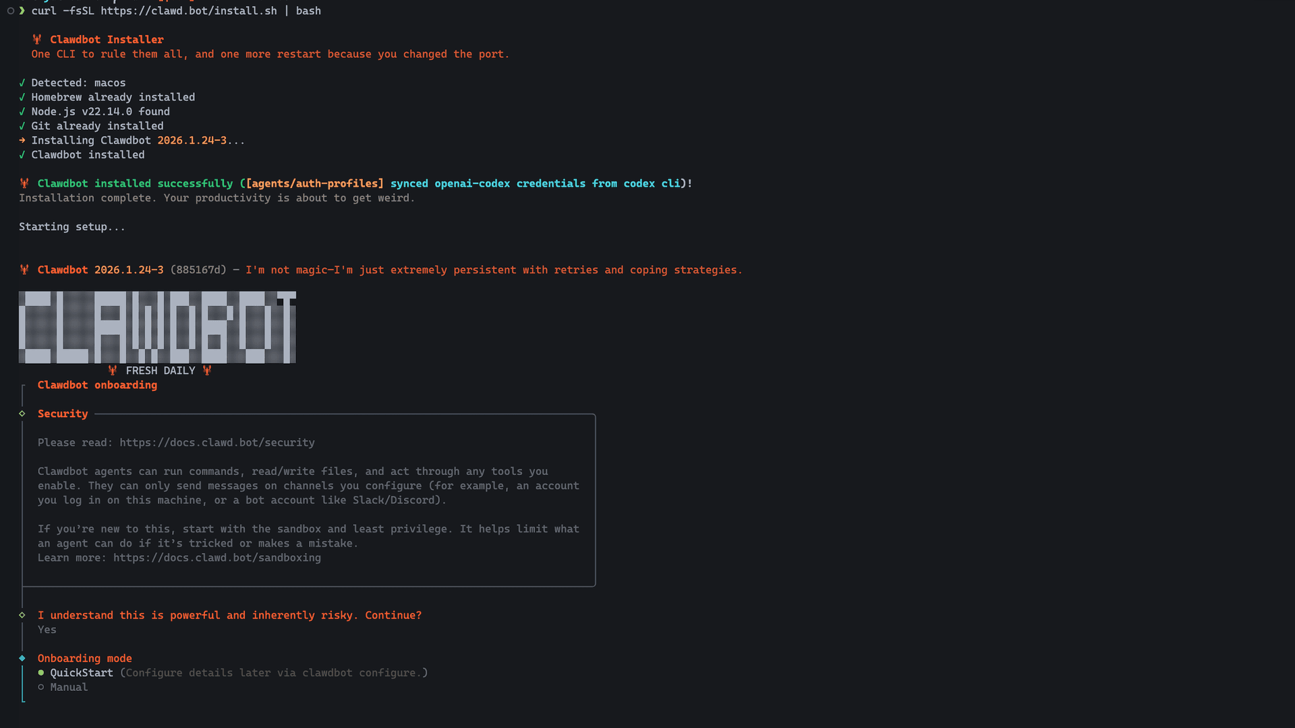Click the arrow icon before Installing Clawdbot
Image resolution: width=1295 pixels, height=728 pixels.
[x=22, y=140]
